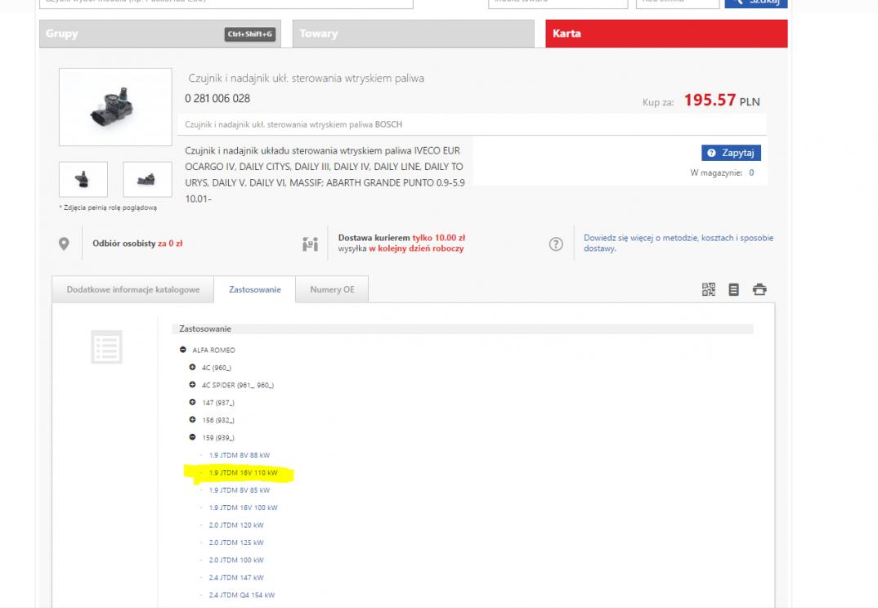The width and height of the screenshot is (878, 608).
Task: Print the product card
Action: [x=759, y=289]
